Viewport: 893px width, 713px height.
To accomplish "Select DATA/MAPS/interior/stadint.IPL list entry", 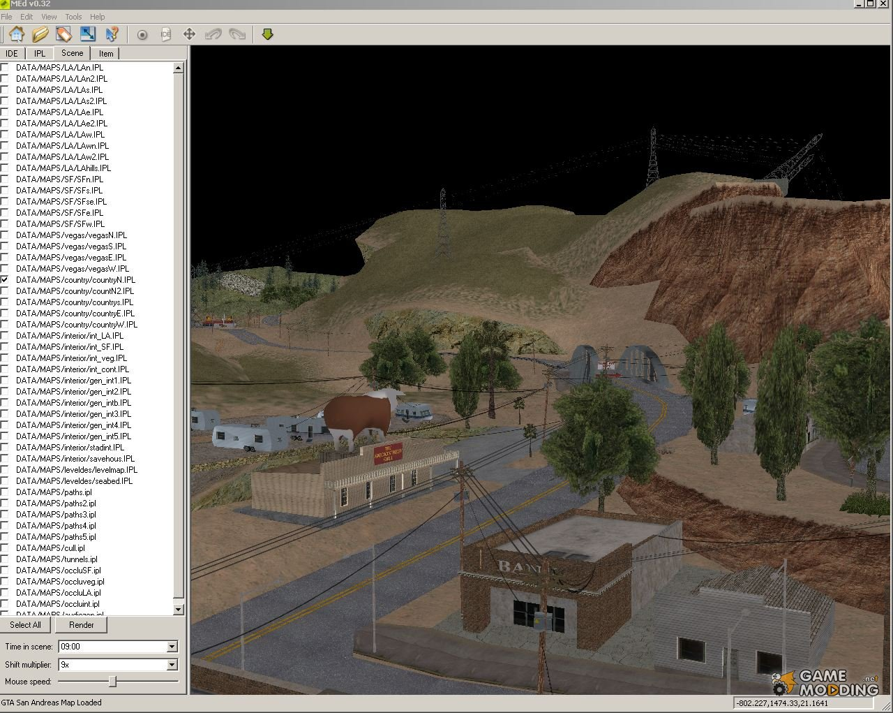I will coord(70,447).
